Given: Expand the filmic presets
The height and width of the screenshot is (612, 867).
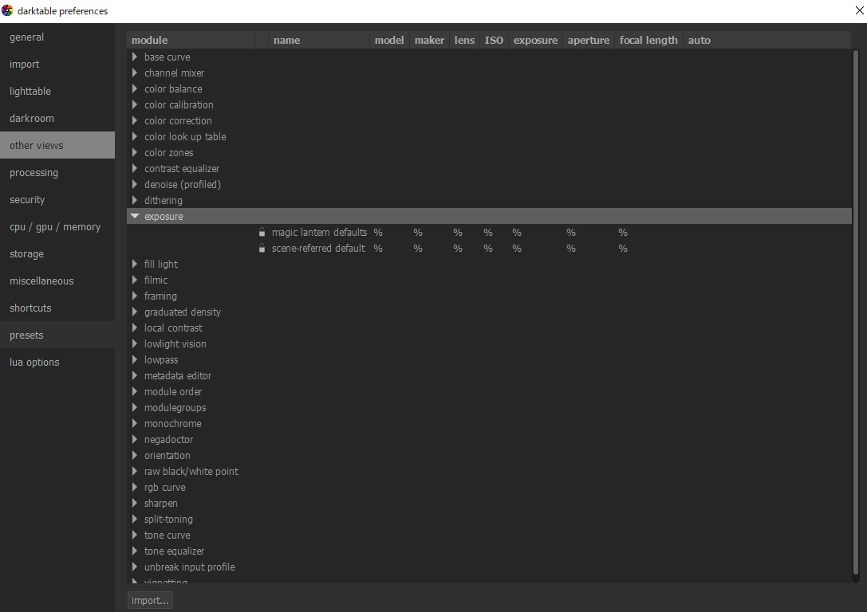Looking at the screenshot, I should click(134, 280).
